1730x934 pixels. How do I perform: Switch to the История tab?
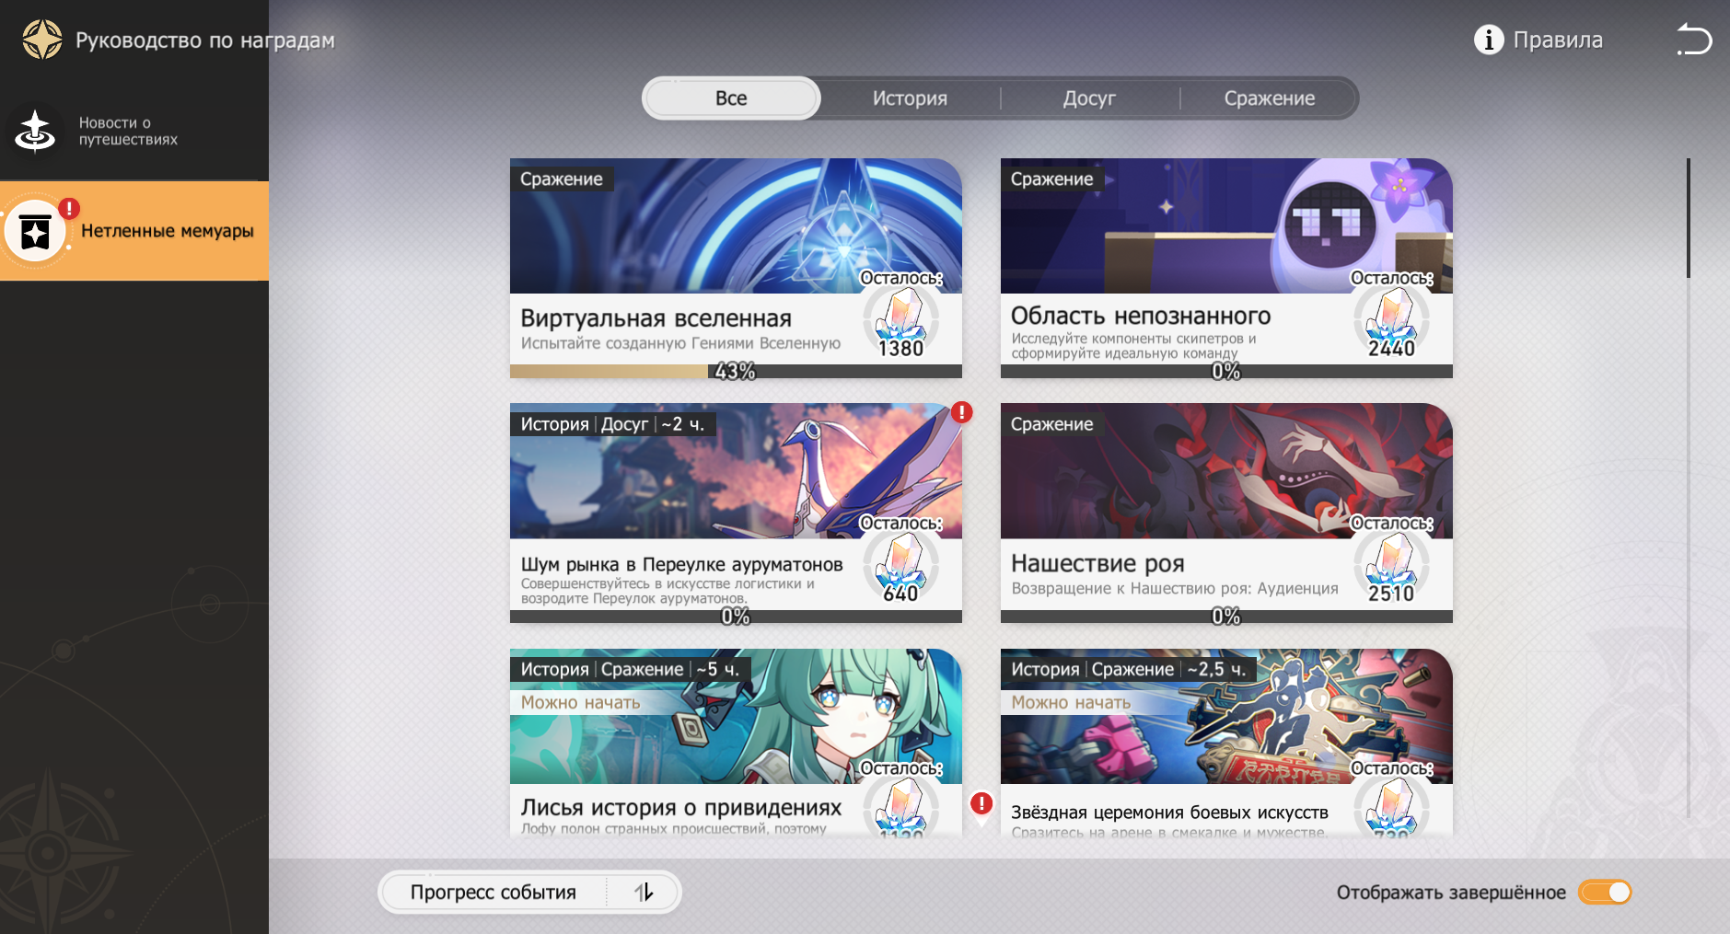point(910,98)
